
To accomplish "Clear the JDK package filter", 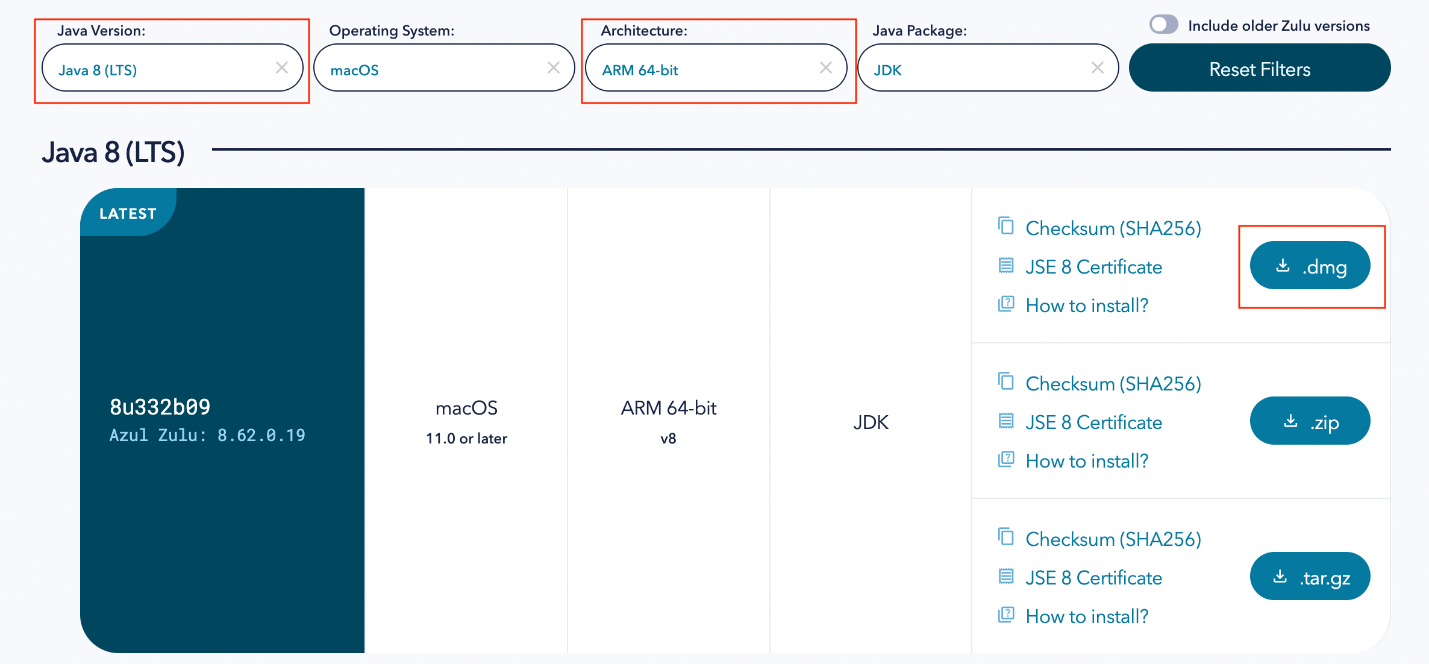I will 1097,67.
